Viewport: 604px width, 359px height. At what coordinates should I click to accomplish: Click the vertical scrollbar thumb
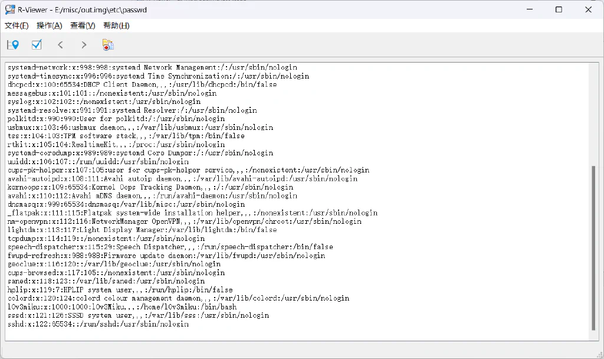pos(593,248)
